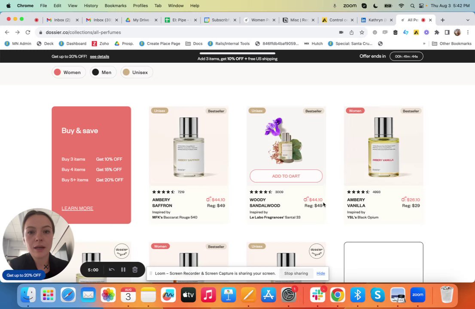
Task: Click the offer countdown timer
Action: pyautogui.click(x=406, y=56)
